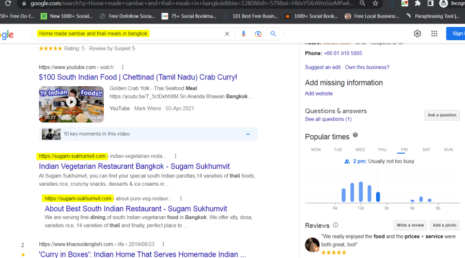Select SAT in Popular times
Image resolution: width=465 pixels, height=258 pixels.
[426, 150]
